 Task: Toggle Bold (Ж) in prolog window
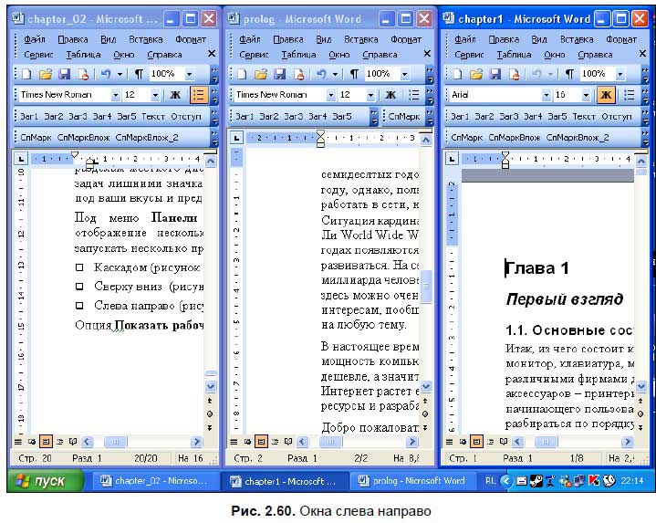[x=390, y=95]
